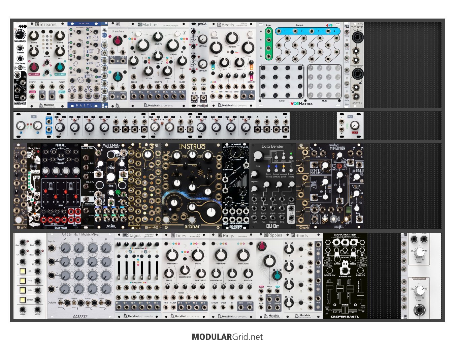The width and height of the screenshot is (455, 344).
Task: Click the A-138m 4x4 Matrix Mixer title
Action: (x=80, y=234)
